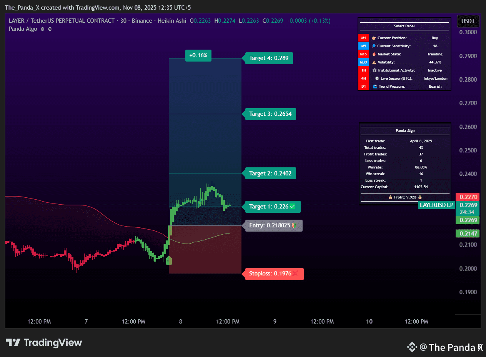
Task: Click the M30 timeframe cell in Smart Panel
Action: pos(363,62)
